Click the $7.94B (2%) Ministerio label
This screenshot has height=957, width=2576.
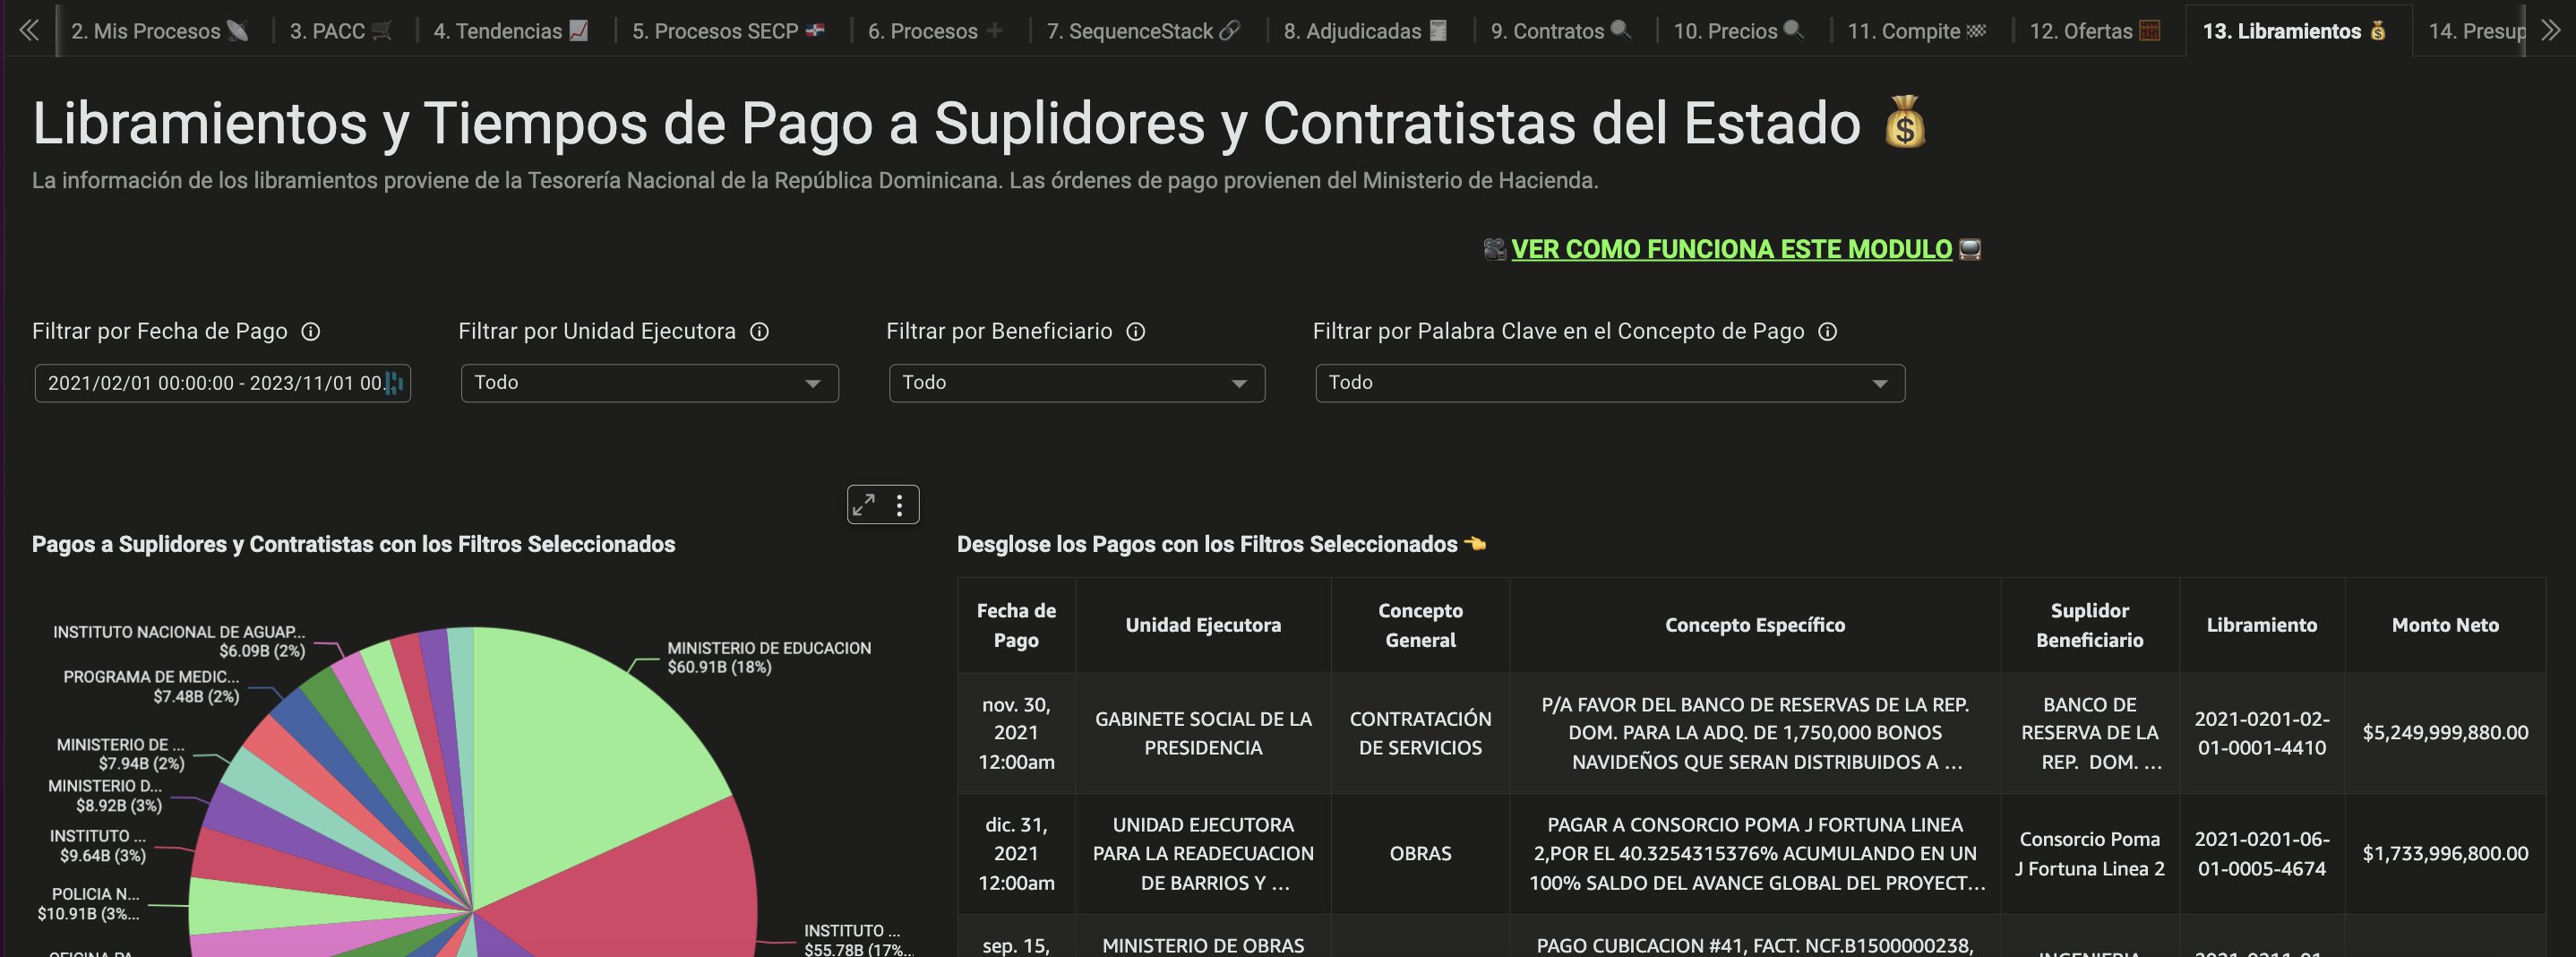point(121,754)
